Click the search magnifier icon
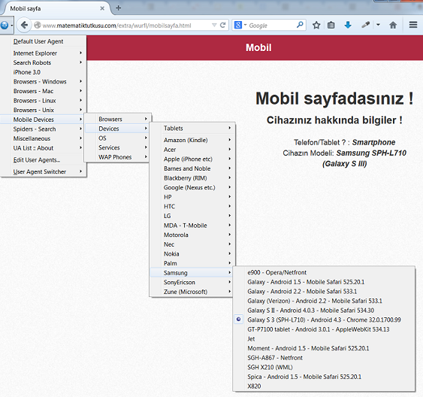The width and height of the screenshot is (423, 397). coord(300,25)
